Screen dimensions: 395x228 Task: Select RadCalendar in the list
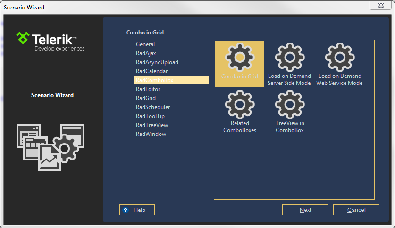coord(151,71)
